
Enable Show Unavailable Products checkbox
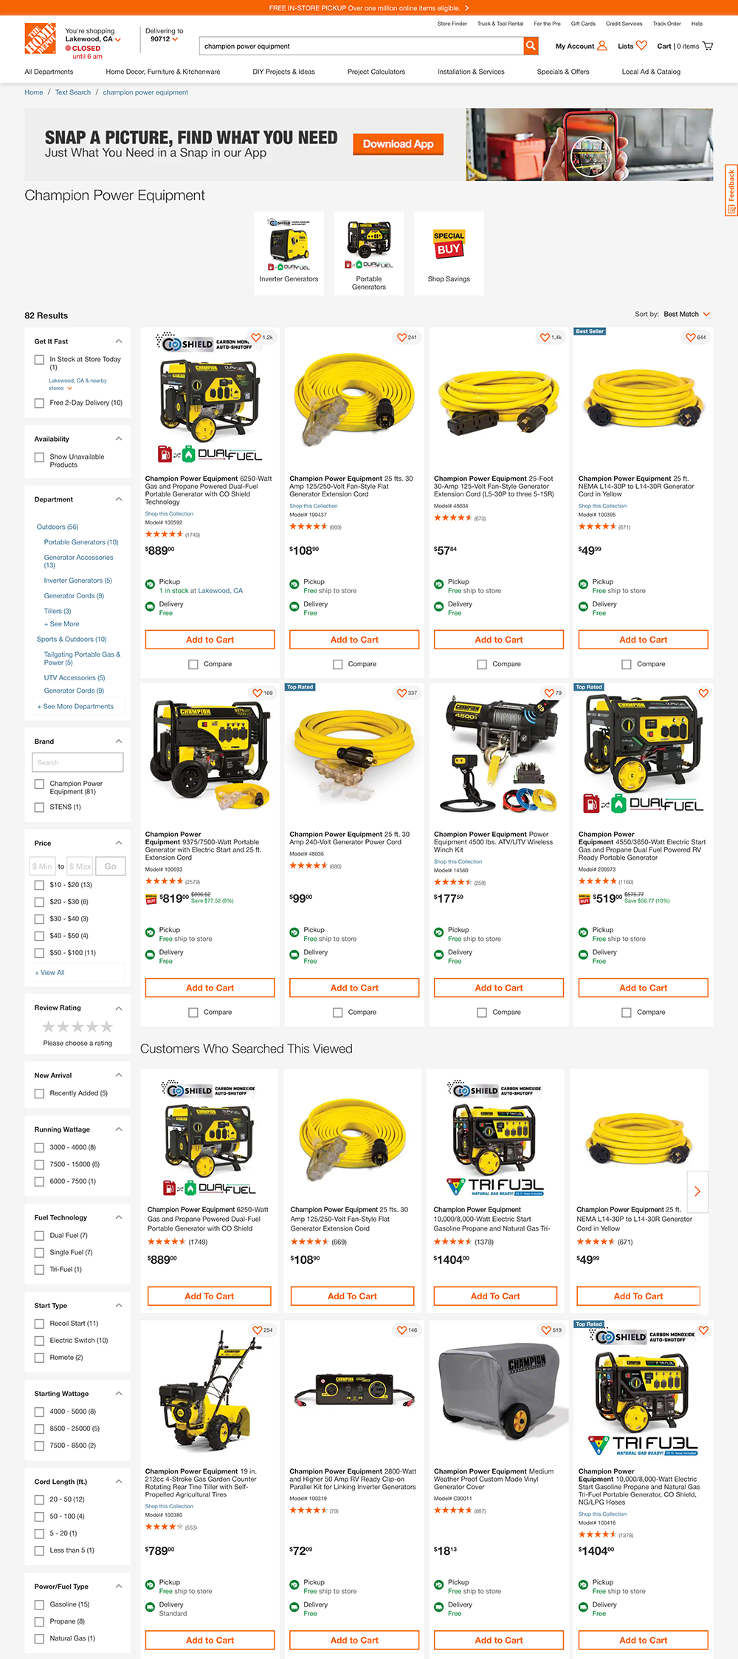pyautogui.click(x=39, y=457)
